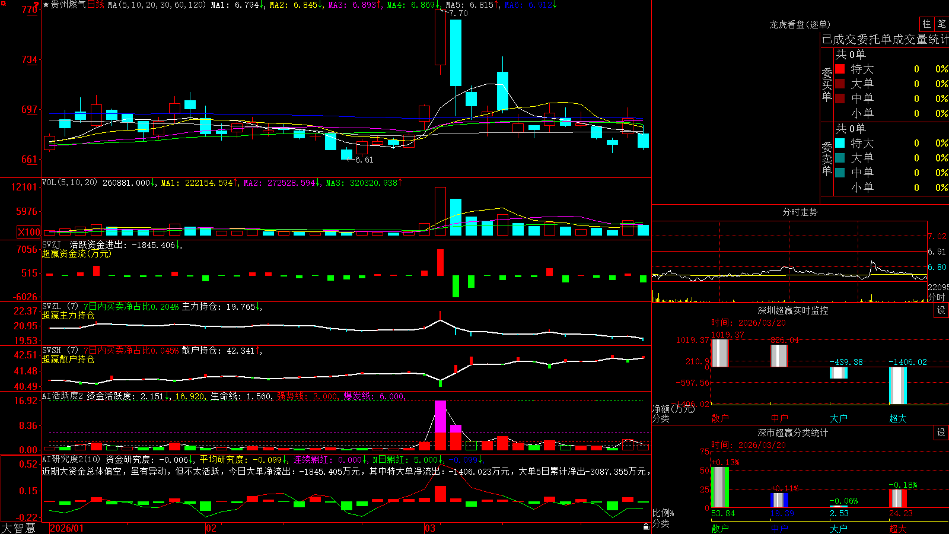Click red 特大 buy order swatch
This screenshot has height=534, width=949.
tap(840, 69)
